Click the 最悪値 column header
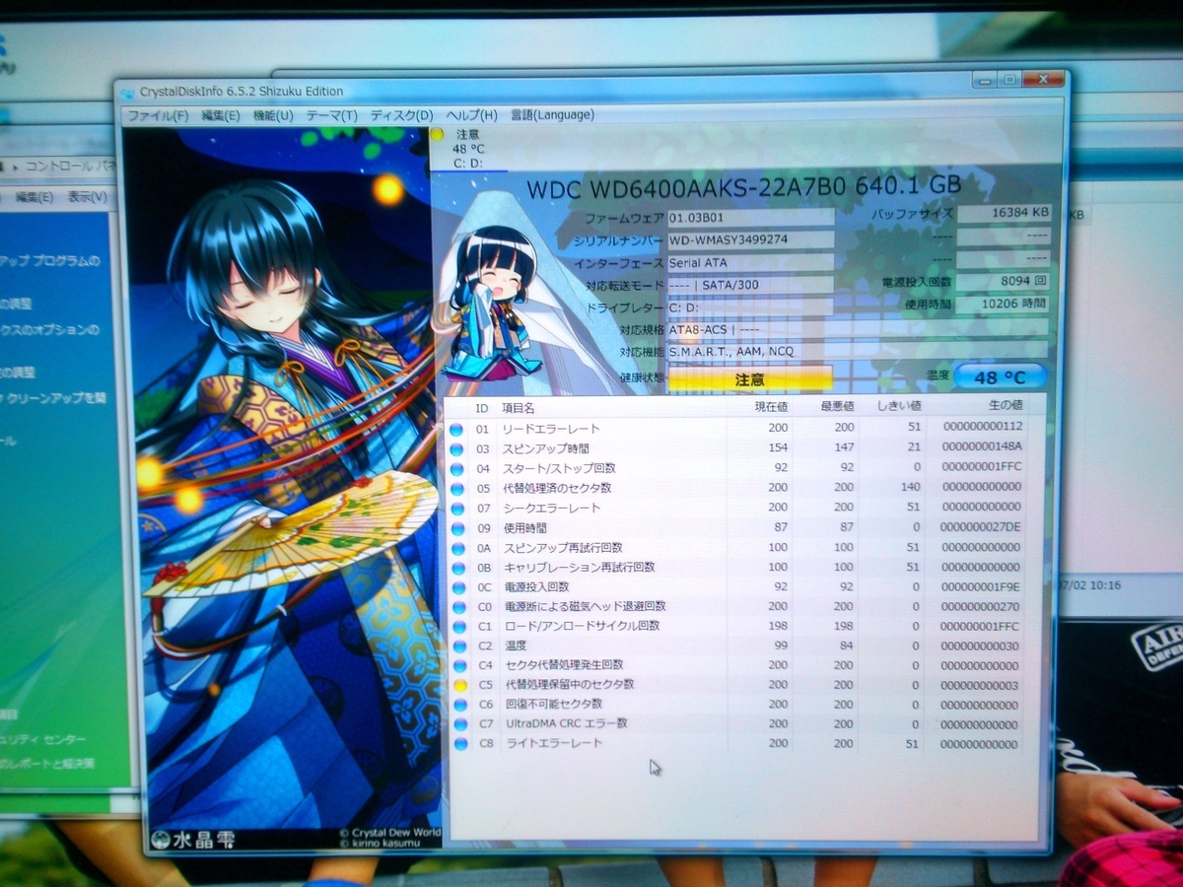 pyautogui.click(x=837, y=406)
